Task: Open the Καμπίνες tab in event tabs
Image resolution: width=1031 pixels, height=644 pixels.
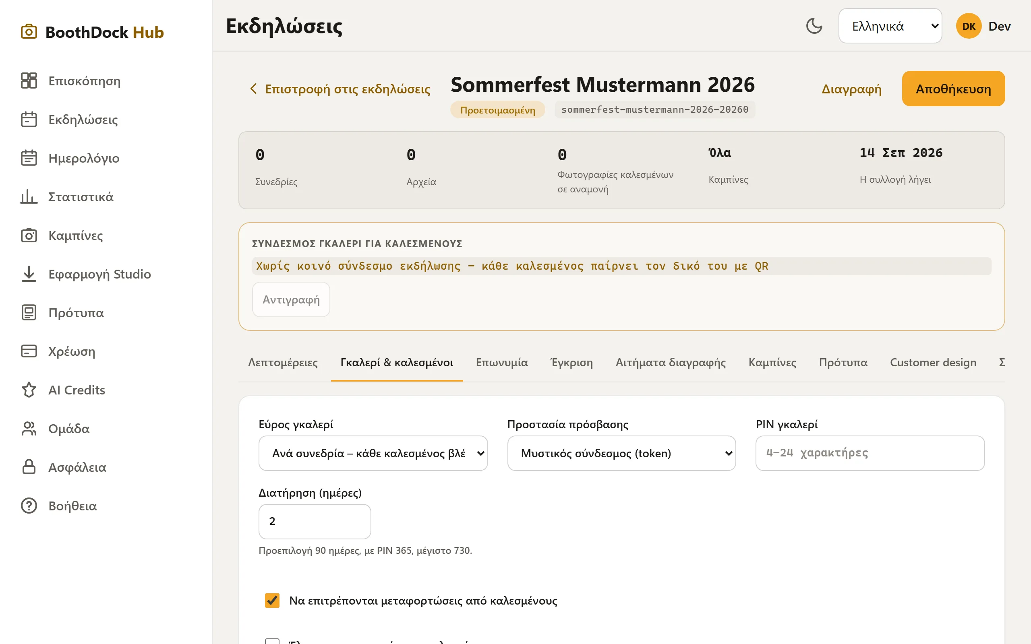Action: (772, 363)
